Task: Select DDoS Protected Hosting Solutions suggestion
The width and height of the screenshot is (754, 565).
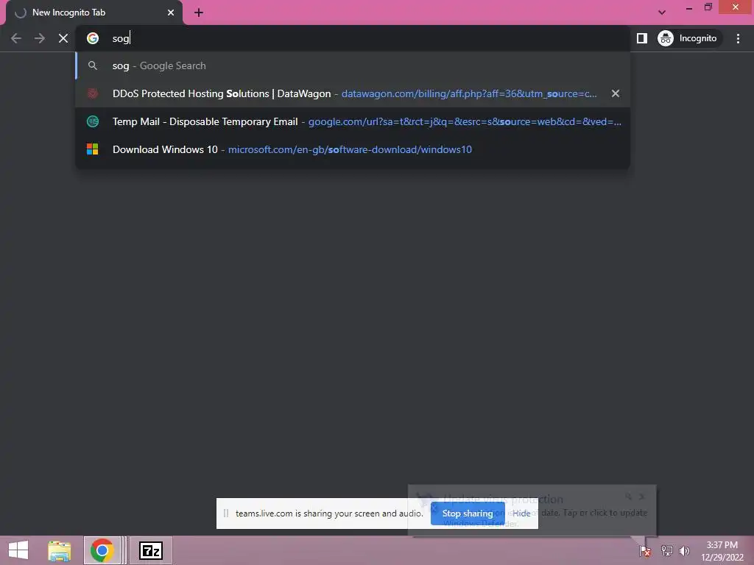Action: click(x=353, y=93)
